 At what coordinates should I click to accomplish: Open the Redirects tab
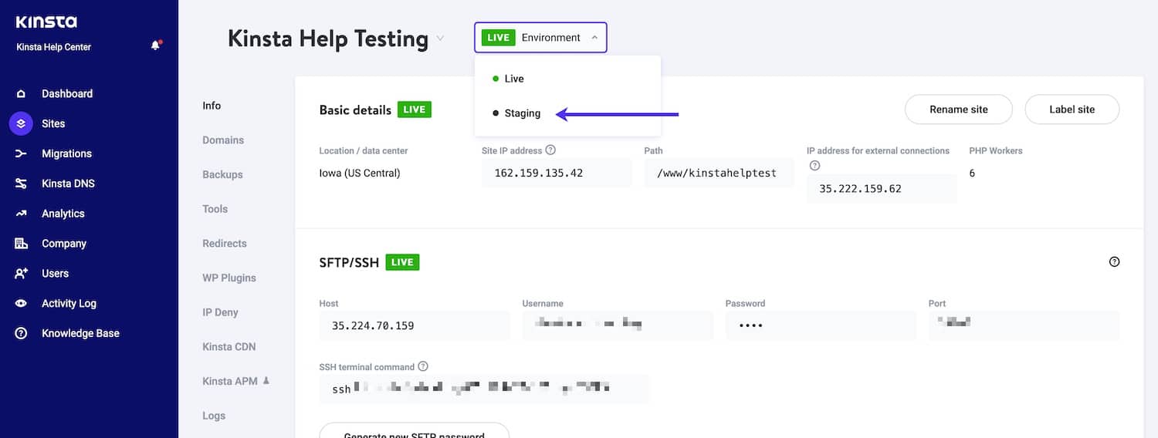[225, 244]
